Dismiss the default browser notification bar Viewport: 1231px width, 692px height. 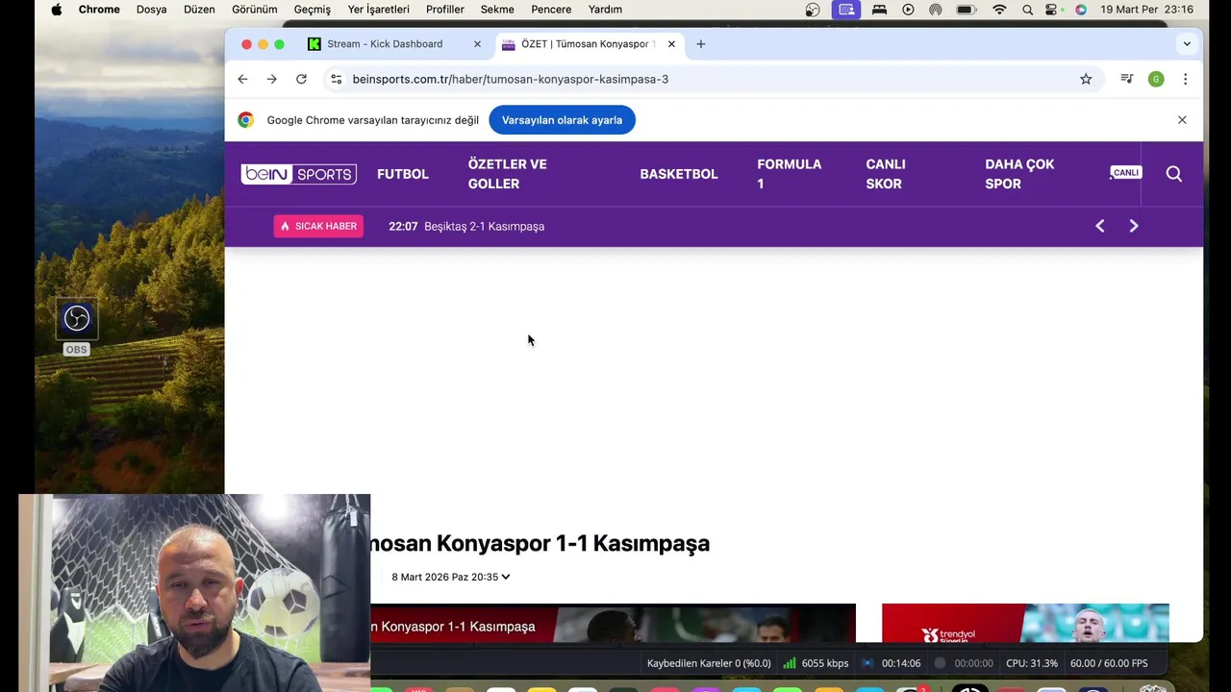point(1182,120)
